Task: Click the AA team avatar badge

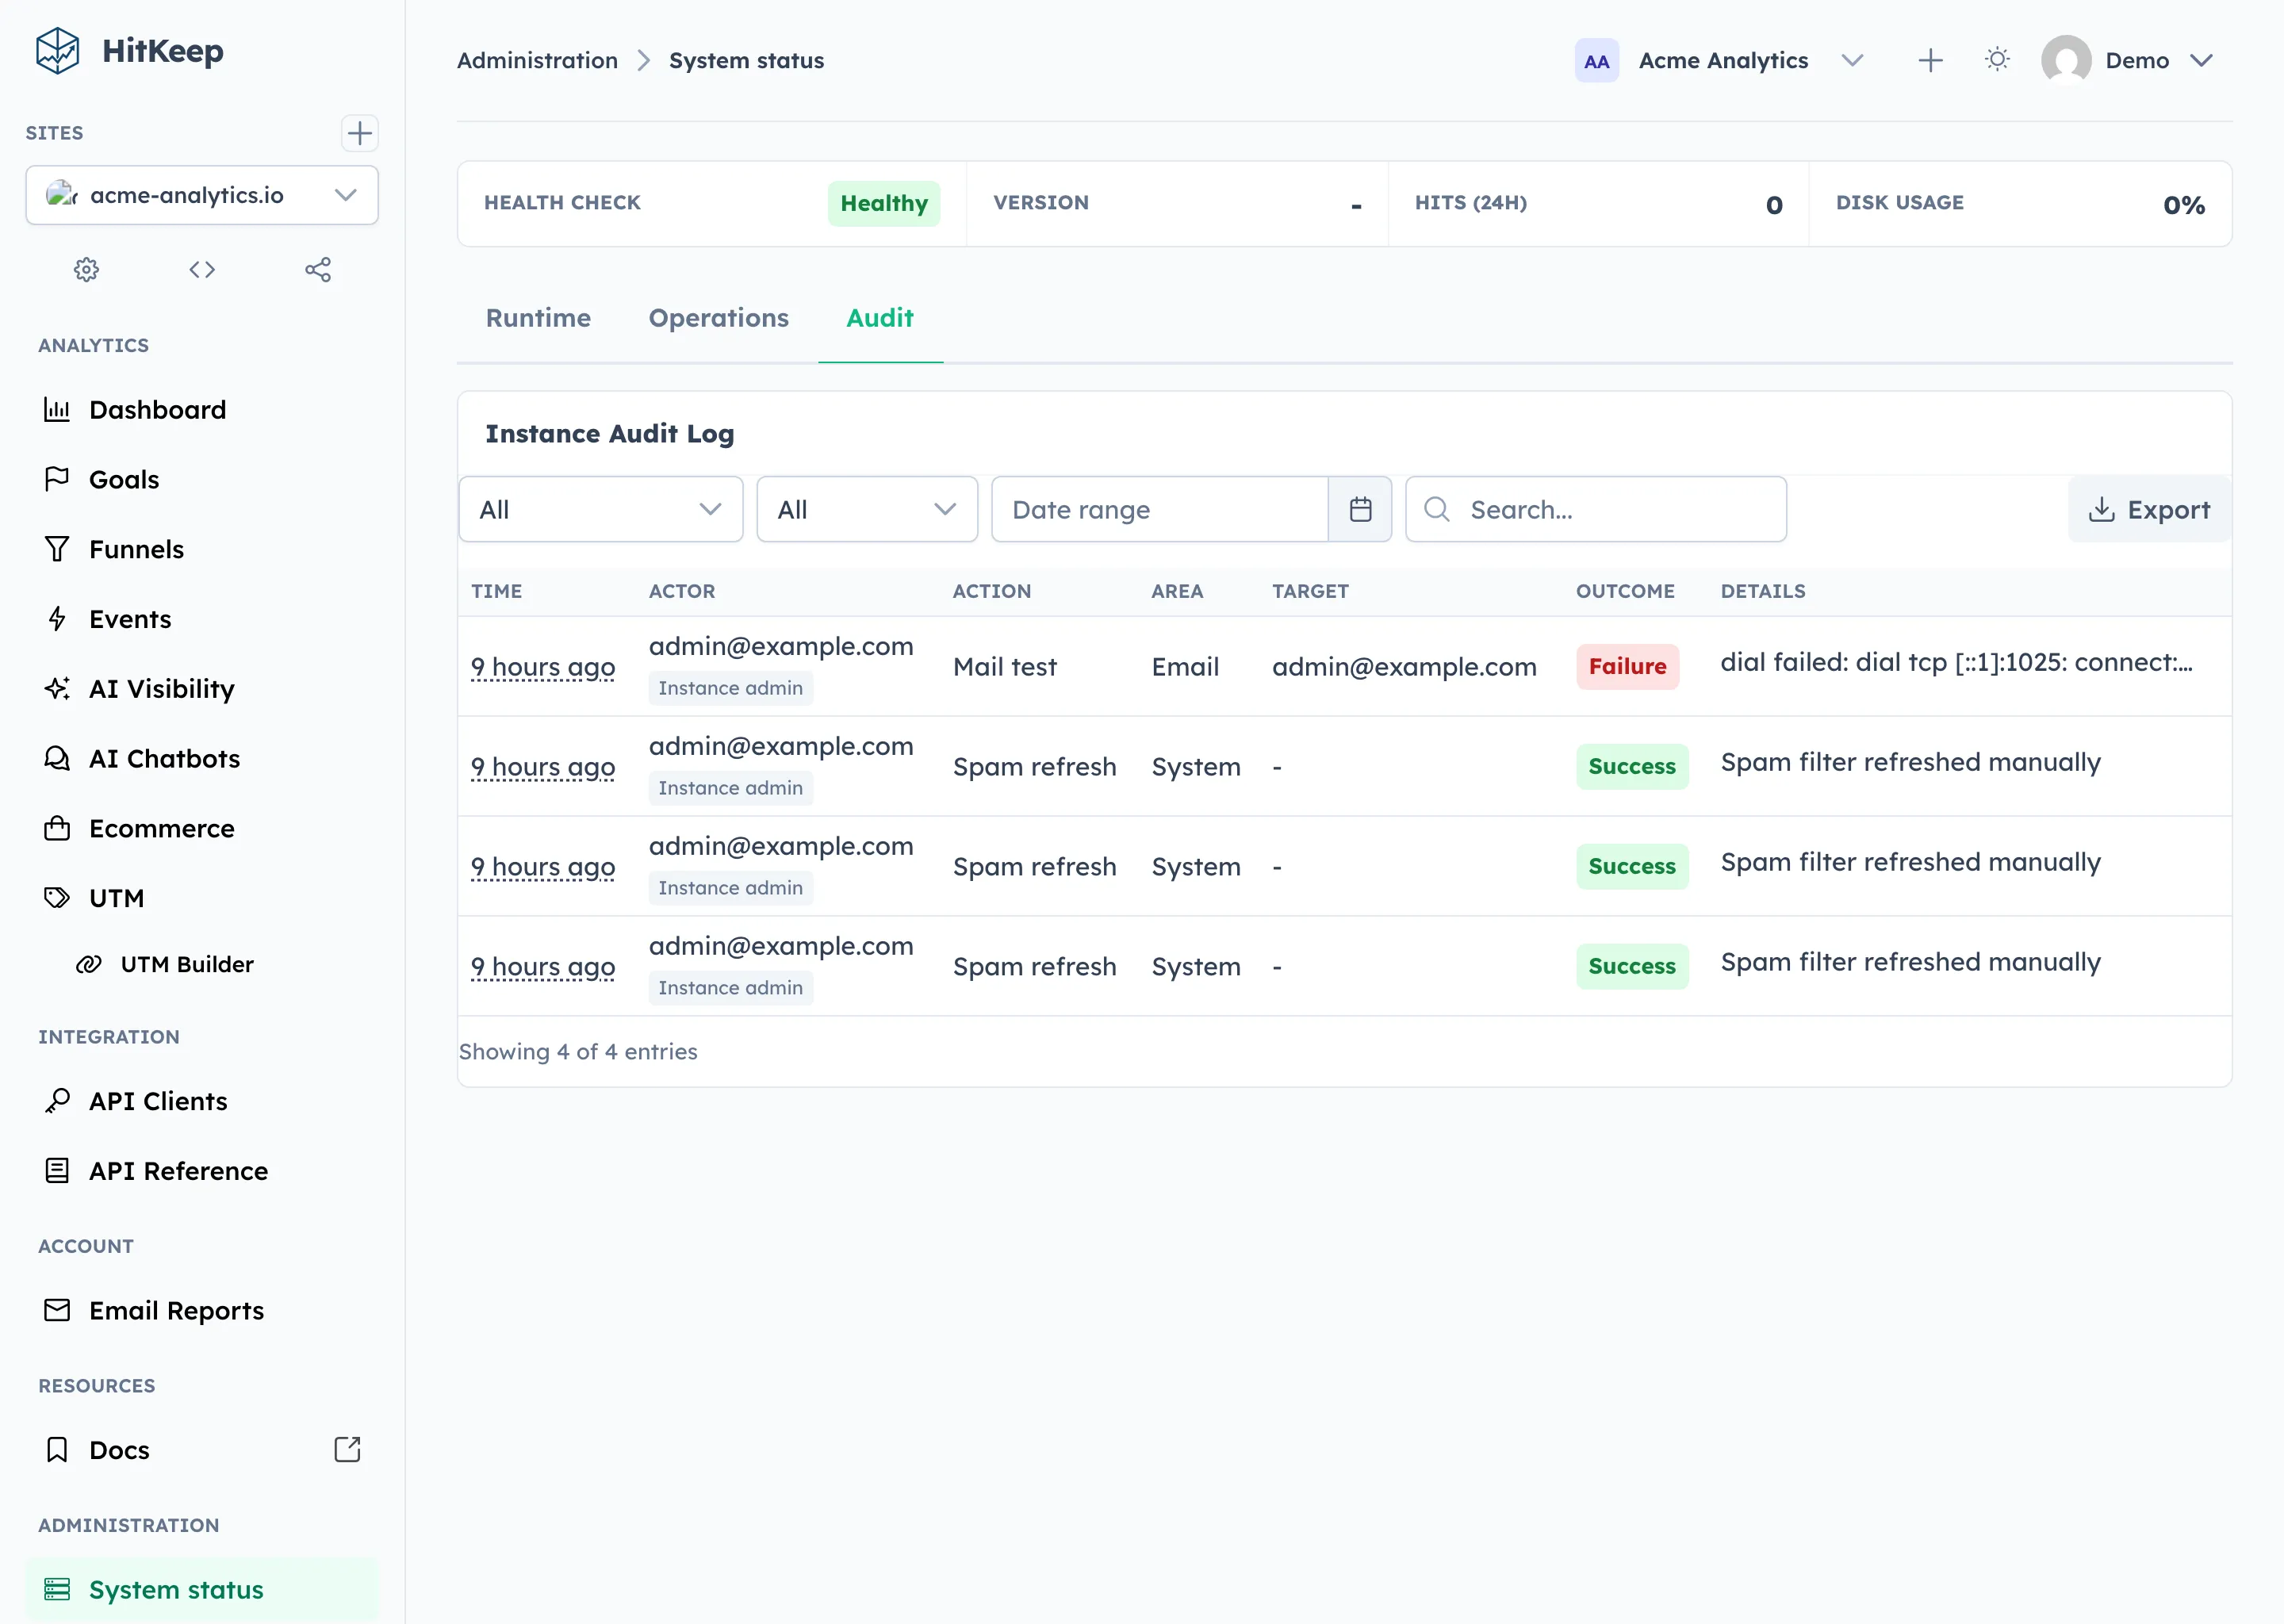Action: (x=1597, y=61)
